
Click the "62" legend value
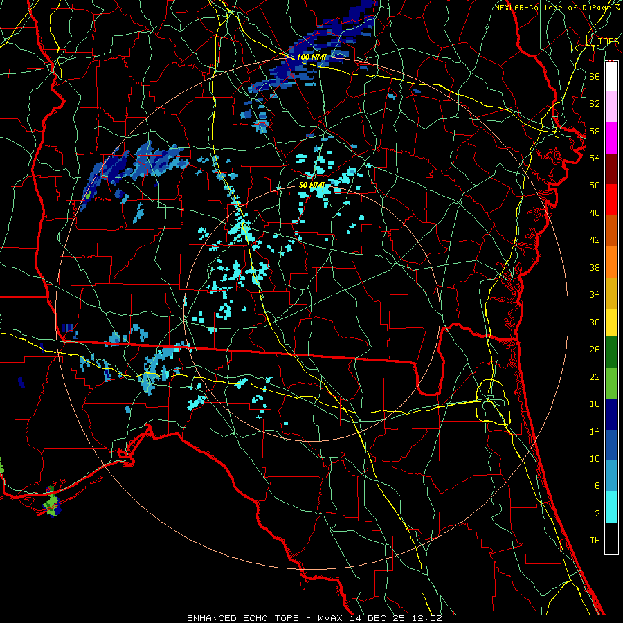point(595,104)
